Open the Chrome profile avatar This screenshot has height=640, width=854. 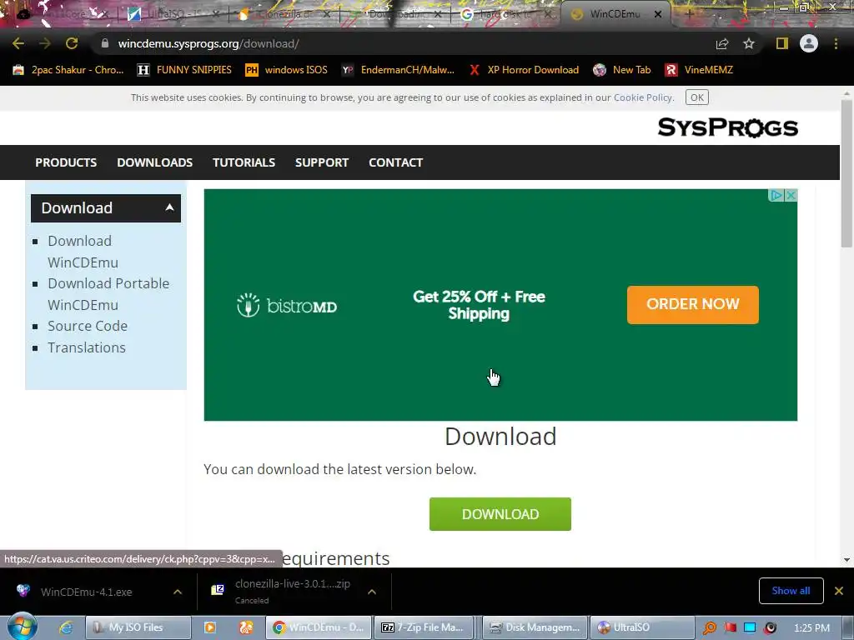point(809,43)
